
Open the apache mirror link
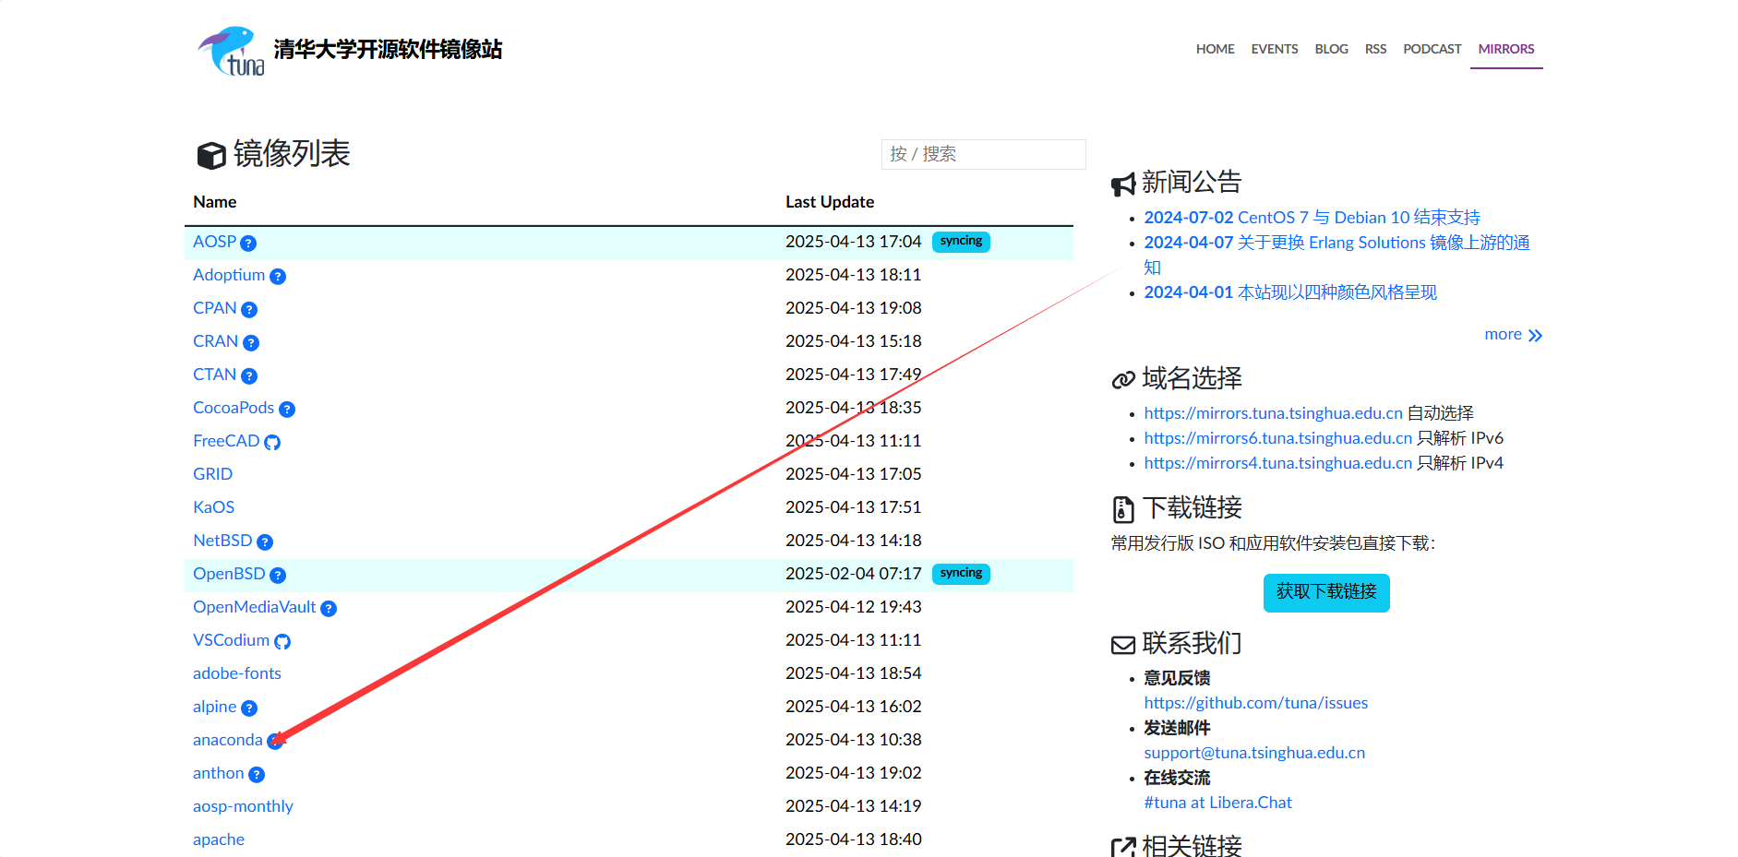click(x=219, y=839)
